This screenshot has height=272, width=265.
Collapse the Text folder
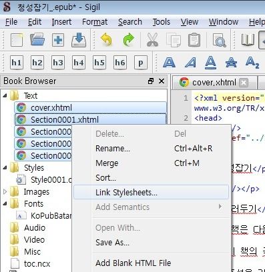[x=5, y=96]
